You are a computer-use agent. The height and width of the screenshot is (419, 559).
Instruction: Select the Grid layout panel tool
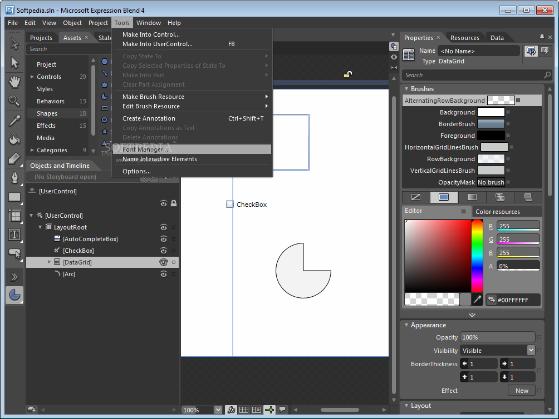14,216
